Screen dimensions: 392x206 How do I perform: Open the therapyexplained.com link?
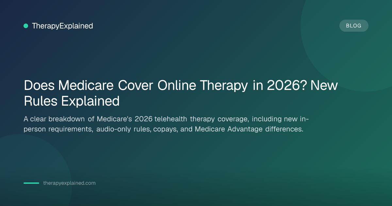69,183
